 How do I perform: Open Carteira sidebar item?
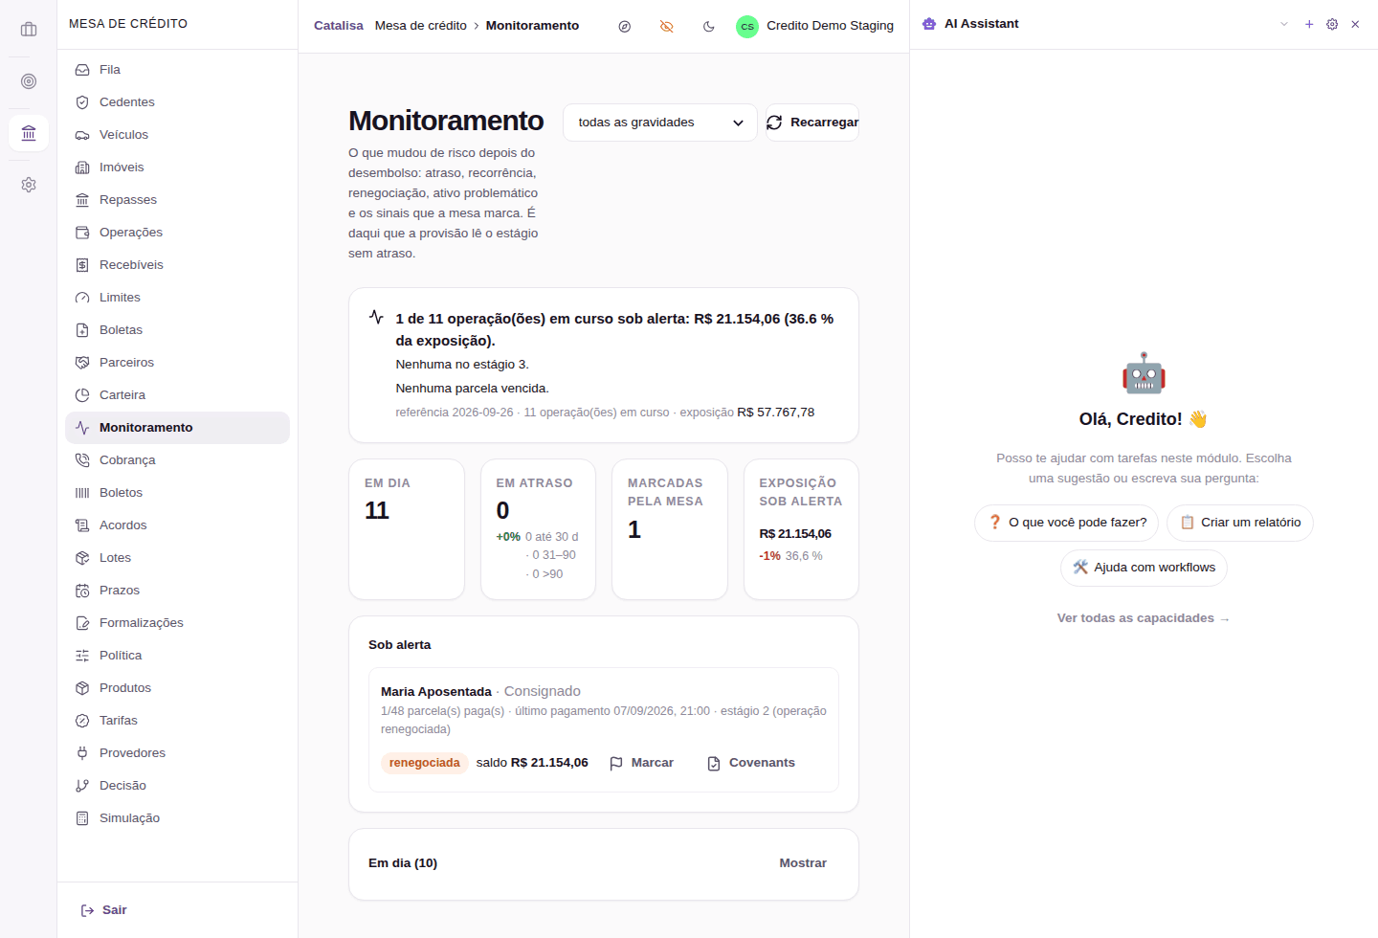click(177, 395)
